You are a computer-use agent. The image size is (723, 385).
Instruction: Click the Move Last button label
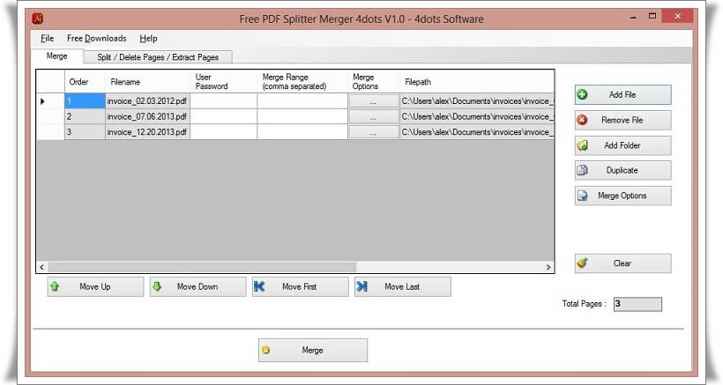402,286
